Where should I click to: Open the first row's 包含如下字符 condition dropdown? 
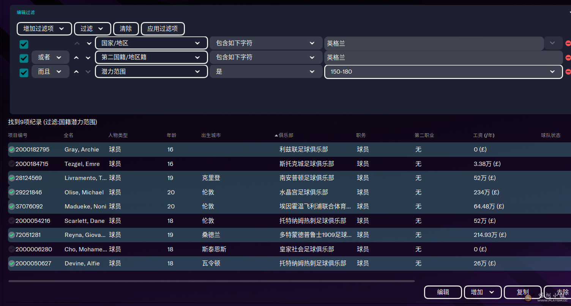pyautogui.click(x=266, y=43)
